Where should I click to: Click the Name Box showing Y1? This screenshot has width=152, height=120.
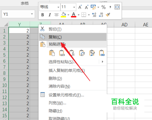tap(18, 14)
